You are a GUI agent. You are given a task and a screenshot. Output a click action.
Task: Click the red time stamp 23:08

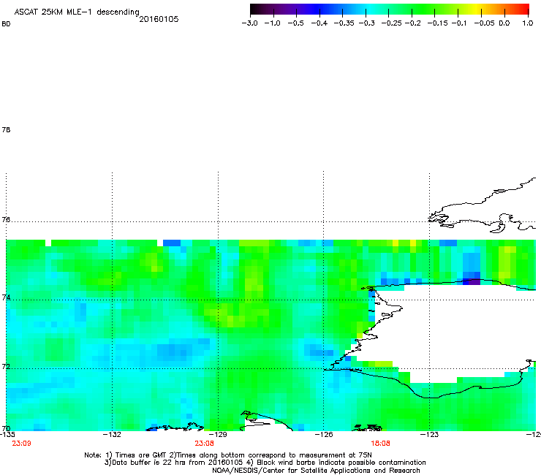[204, 444]
